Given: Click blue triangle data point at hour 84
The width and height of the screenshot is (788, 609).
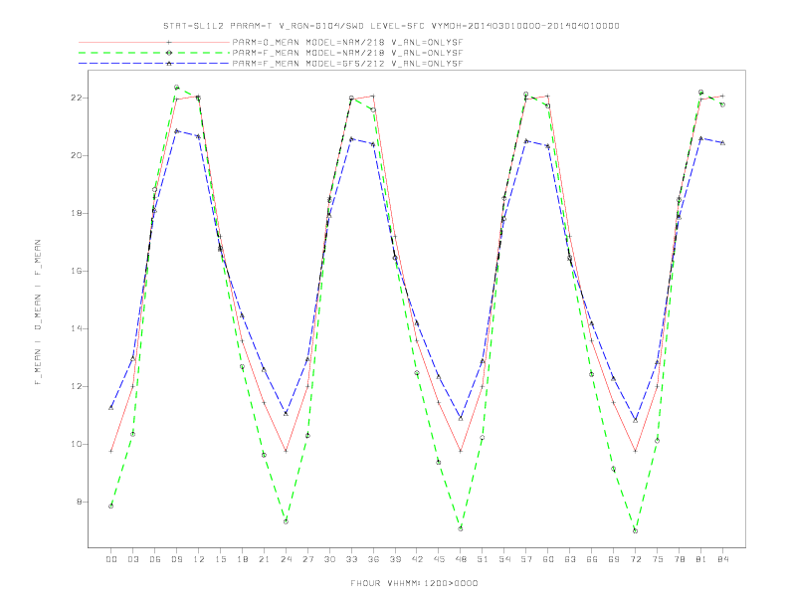Looking at the screenshot, I should click(x=722, y=142).
